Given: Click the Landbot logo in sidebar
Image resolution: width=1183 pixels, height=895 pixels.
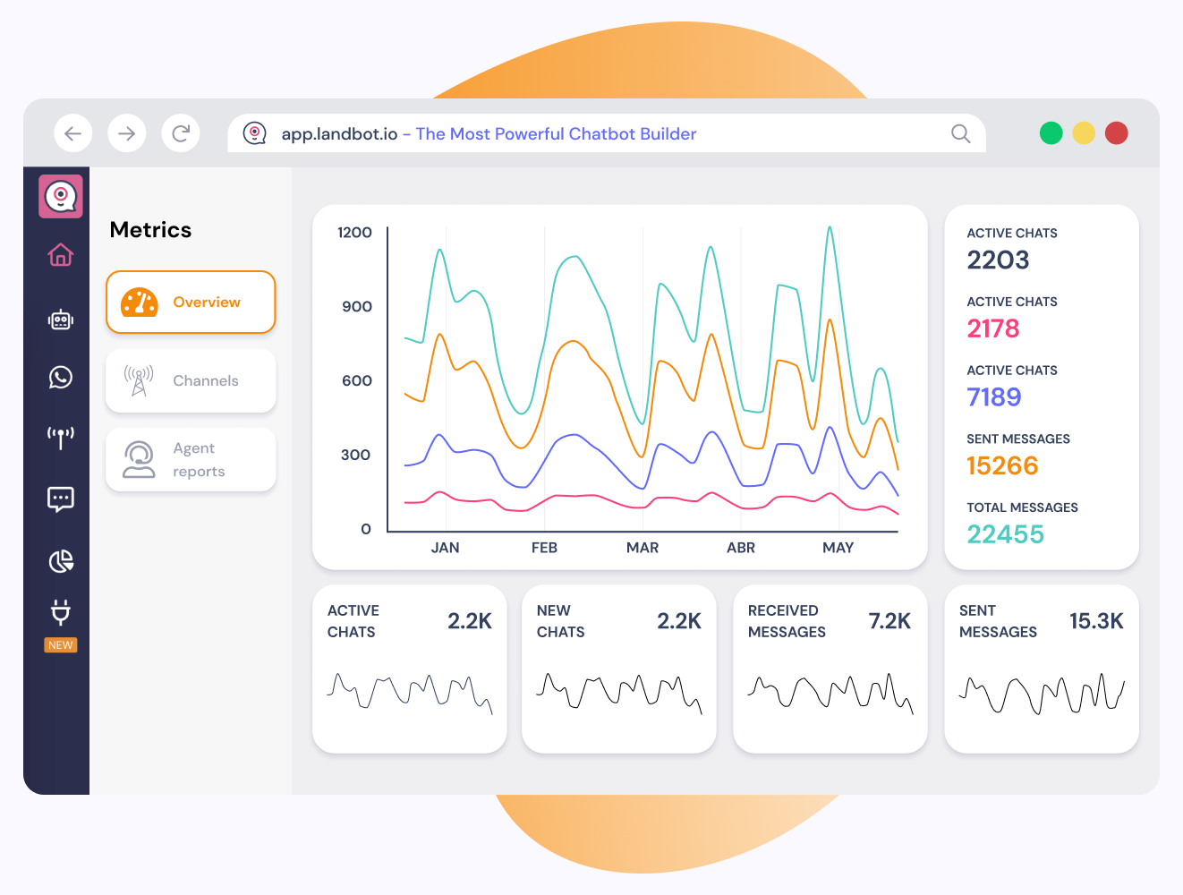Looking at the screenshot, I should coord(61,196).
